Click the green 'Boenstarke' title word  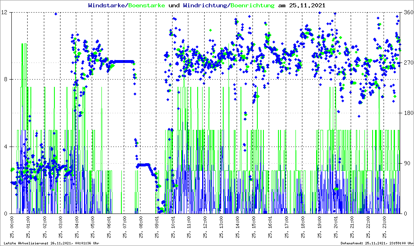[147, 5]
